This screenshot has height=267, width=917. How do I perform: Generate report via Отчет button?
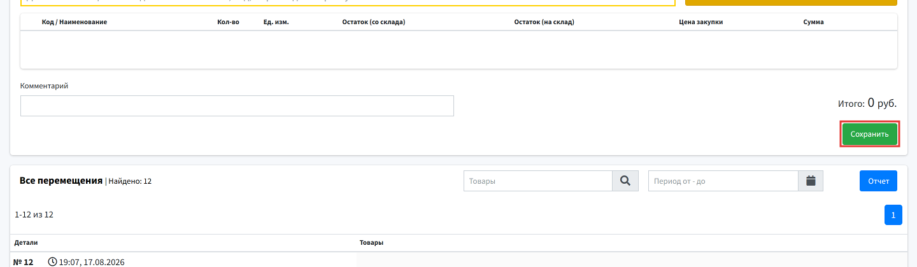point(878,181)
